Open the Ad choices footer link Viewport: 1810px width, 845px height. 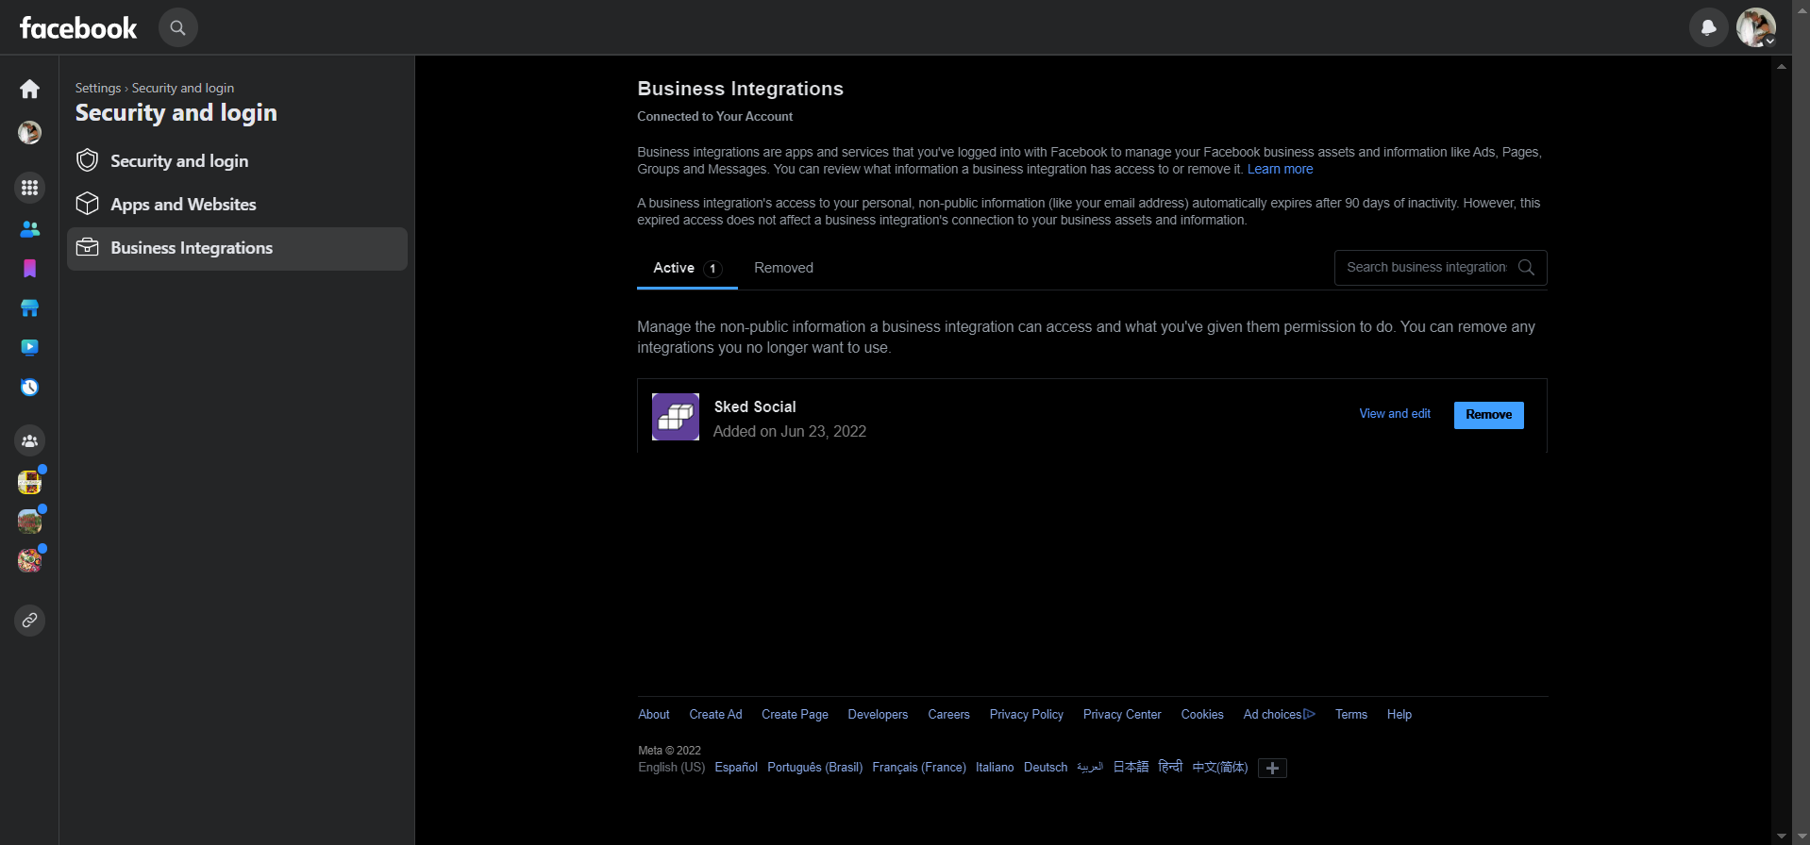pos(1279,715)
